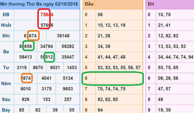The width and height of the screenshot is (194, 113).
Task: Click Đít value '47, 57'
Action: [x=164, y=89]
